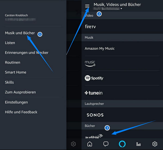The width and height of the screenshot is (163, 150).
Task: Select the Spotify logo entry
Action: coord(94,78)
